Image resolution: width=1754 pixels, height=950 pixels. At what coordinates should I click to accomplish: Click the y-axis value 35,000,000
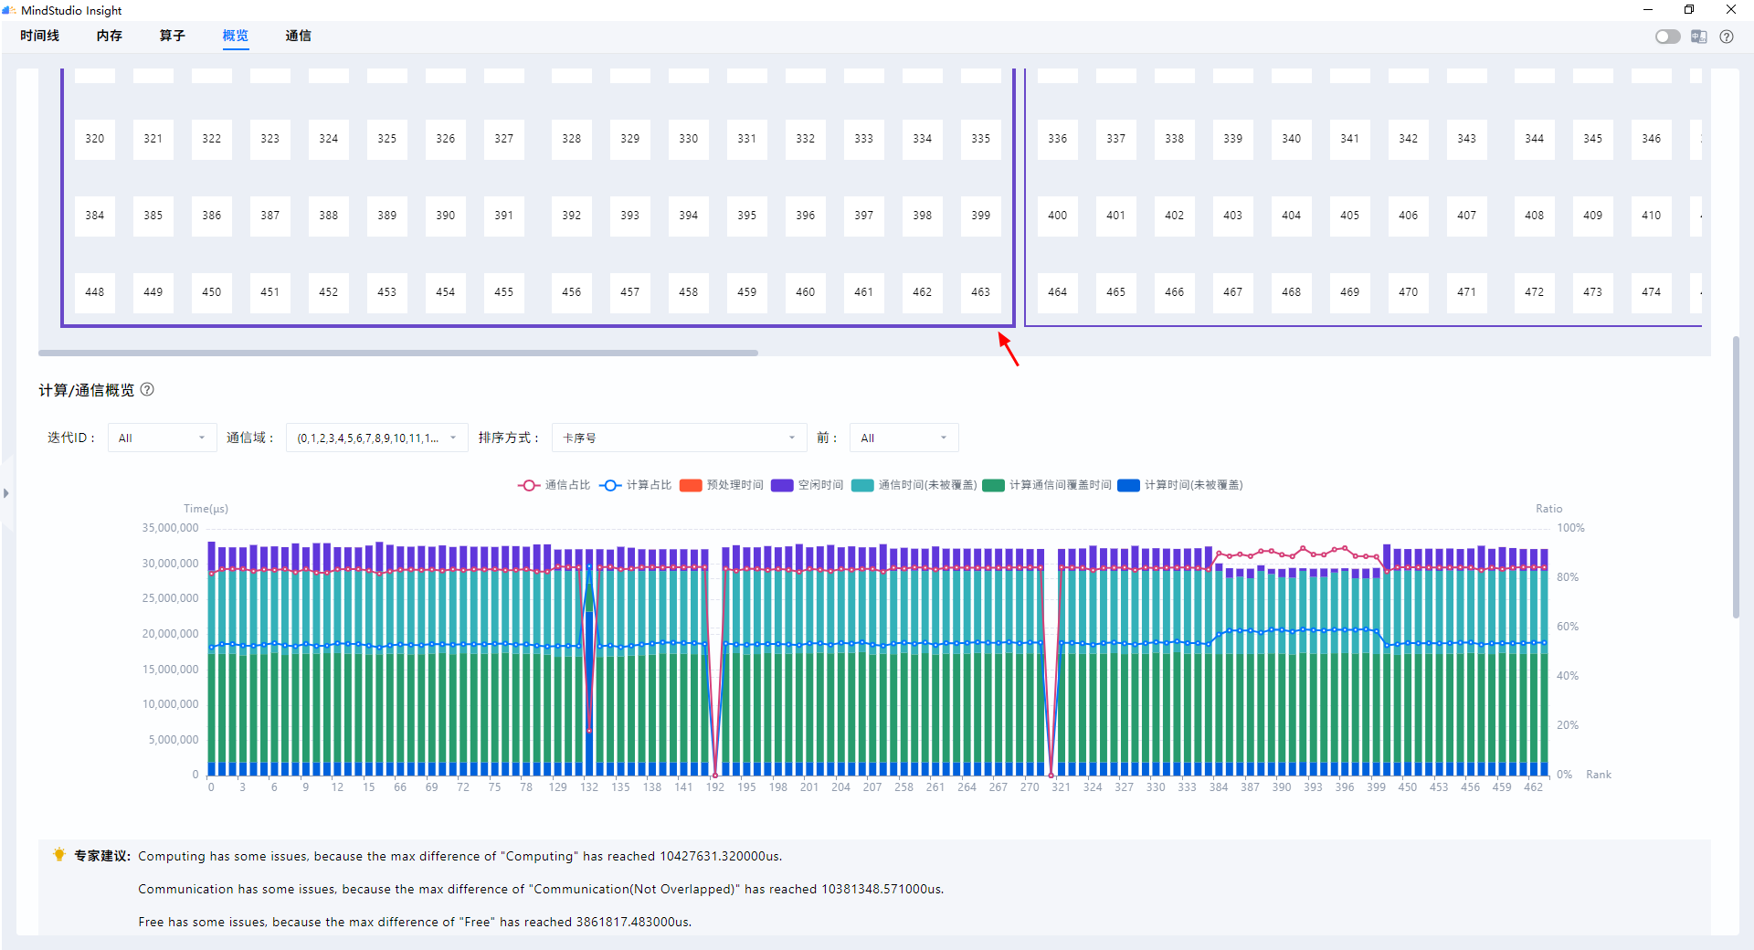[x=170, y=528]
